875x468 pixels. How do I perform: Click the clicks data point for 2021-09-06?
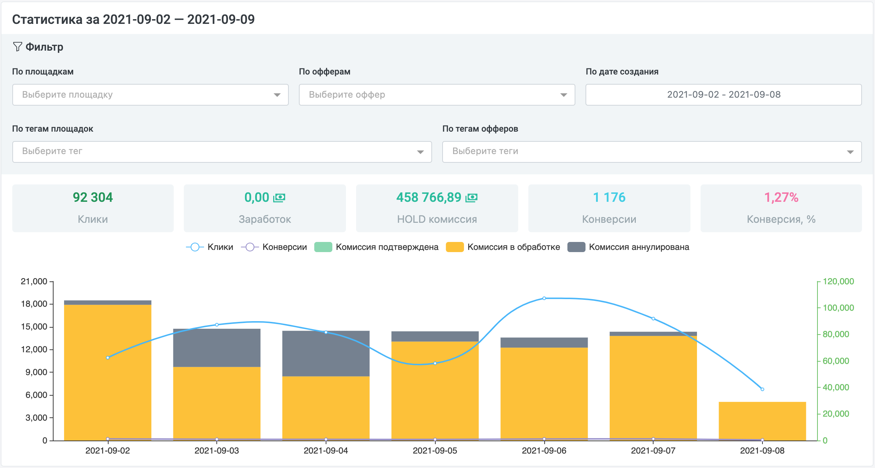coord(544,298)
